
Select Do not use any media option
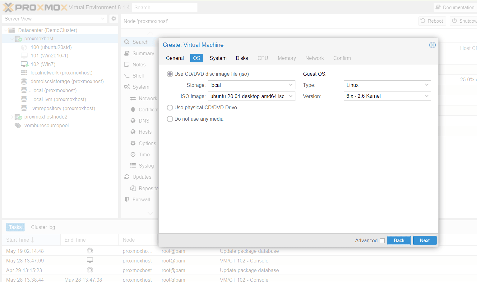pyautogui.click(x=170, y=119)
